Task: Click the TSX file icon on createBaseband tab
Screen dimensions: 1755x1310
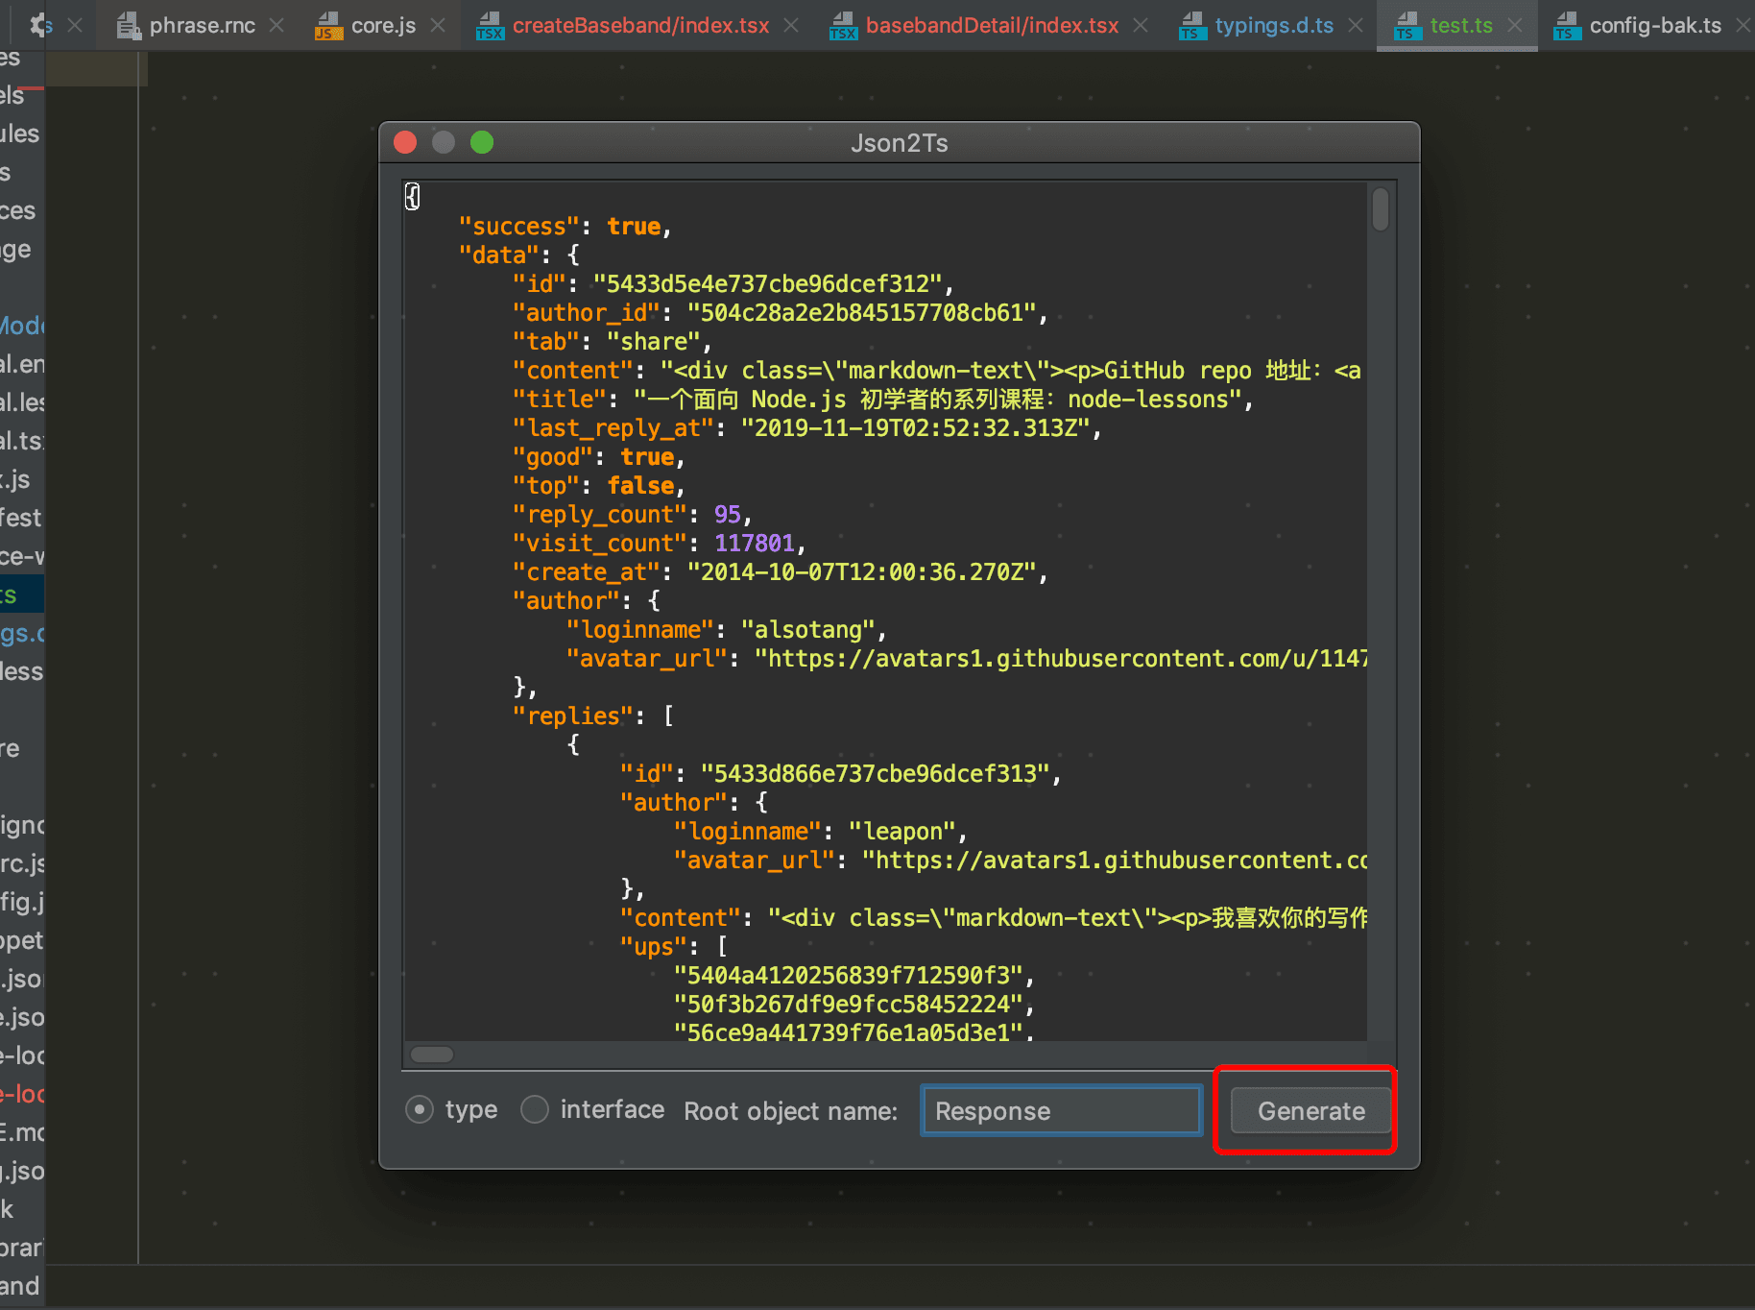Action: (491, 25)
